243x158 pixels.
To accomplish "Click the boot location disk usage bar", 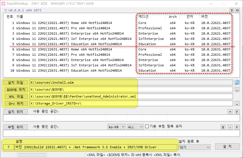I will pyautogui.click(x=121, y=133).
